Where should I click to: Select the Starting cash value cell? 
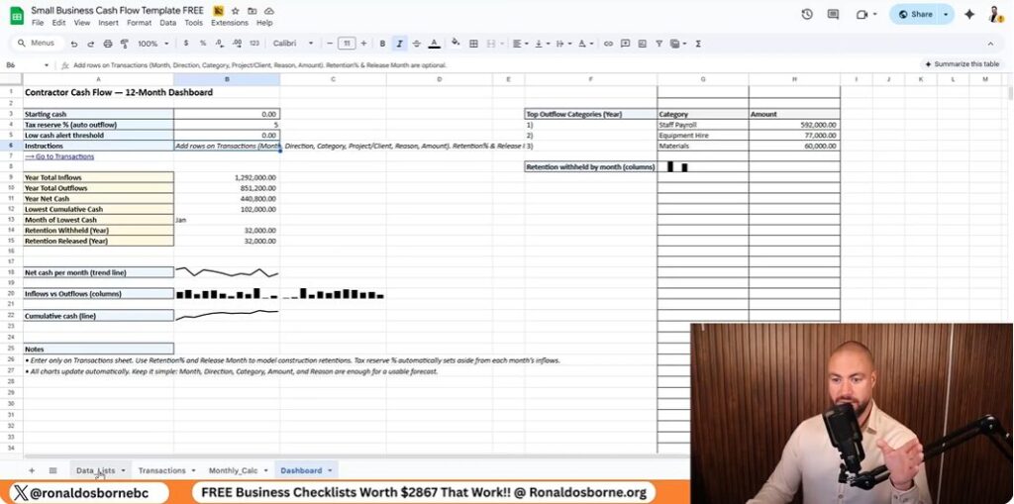click(x=227, y=114)
